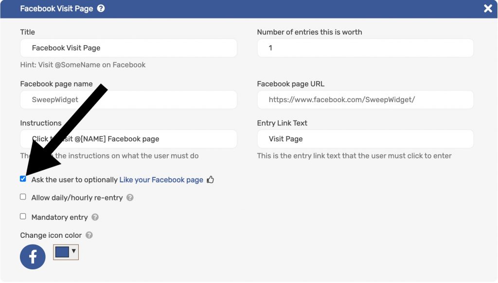
Task: Click the thumbs-up icon after Like your Facebook page
Action: point(210,180)
